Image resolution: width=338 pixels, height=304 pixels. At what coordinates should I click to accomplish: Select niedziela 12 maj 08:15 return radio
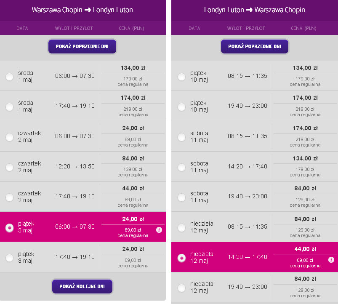tap(181, 228)
